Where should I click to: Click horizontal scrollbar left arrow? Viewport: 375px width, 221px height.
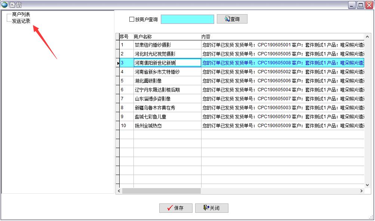pyautogui.click(x=119, y=191)
